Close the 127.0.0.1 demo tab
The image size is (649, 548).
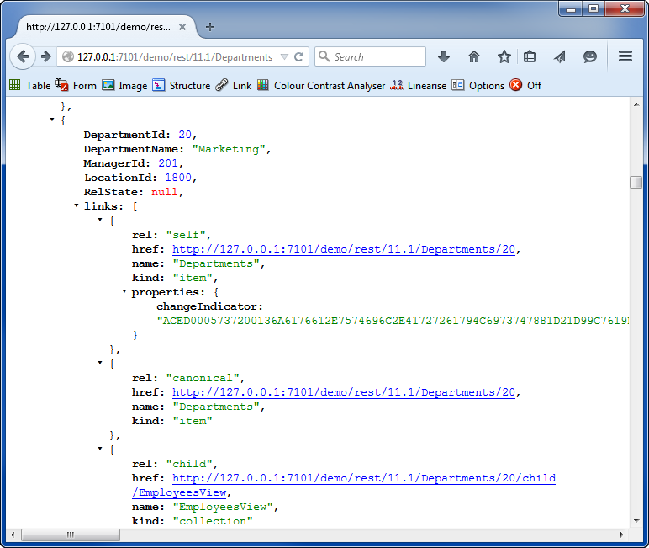tap(182, 27)
